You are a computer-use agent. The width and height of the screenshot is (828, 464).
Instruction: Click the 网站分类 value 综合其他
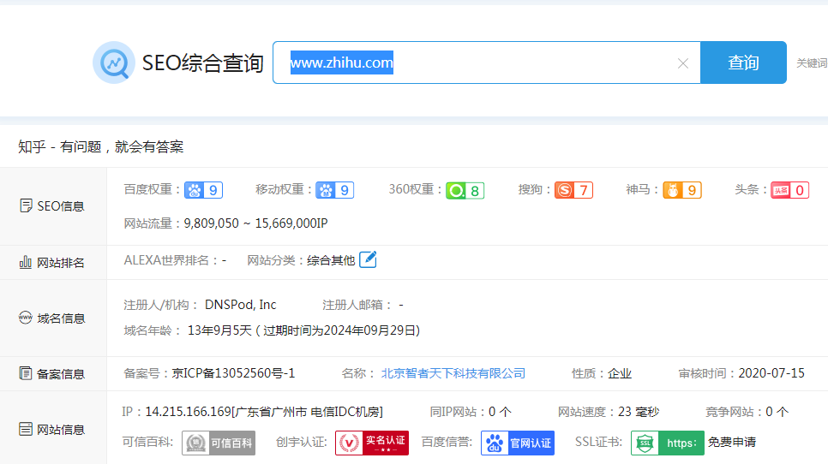click(x=331, y=260)
